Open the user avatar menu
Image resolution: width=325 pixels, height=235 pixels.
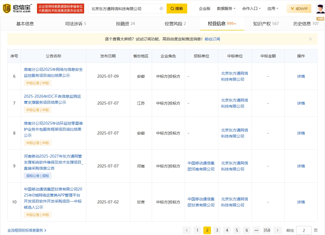320,9
